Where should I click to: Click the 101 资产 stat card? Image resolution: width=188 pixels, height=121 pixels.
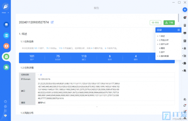coord(32,58)
